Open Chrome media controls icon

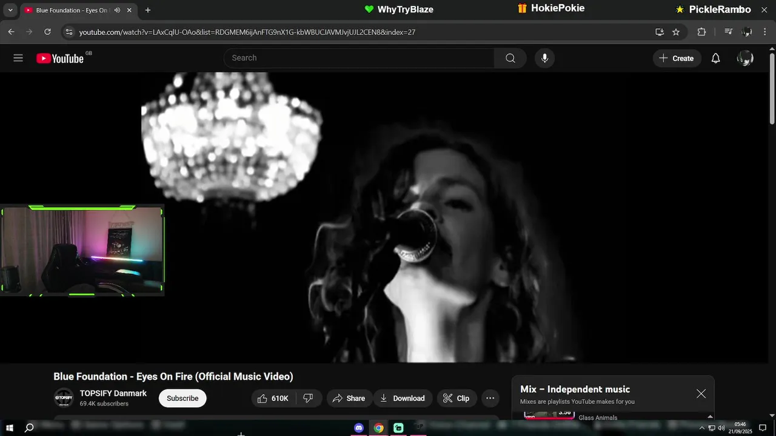point(729,32)
